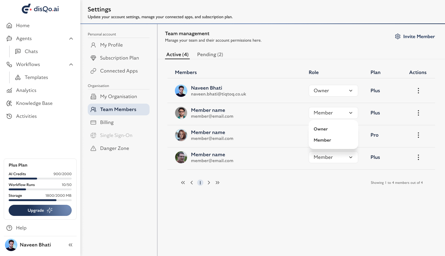
Task: Click the Upgrade plan button
Action: coord(40,210)
